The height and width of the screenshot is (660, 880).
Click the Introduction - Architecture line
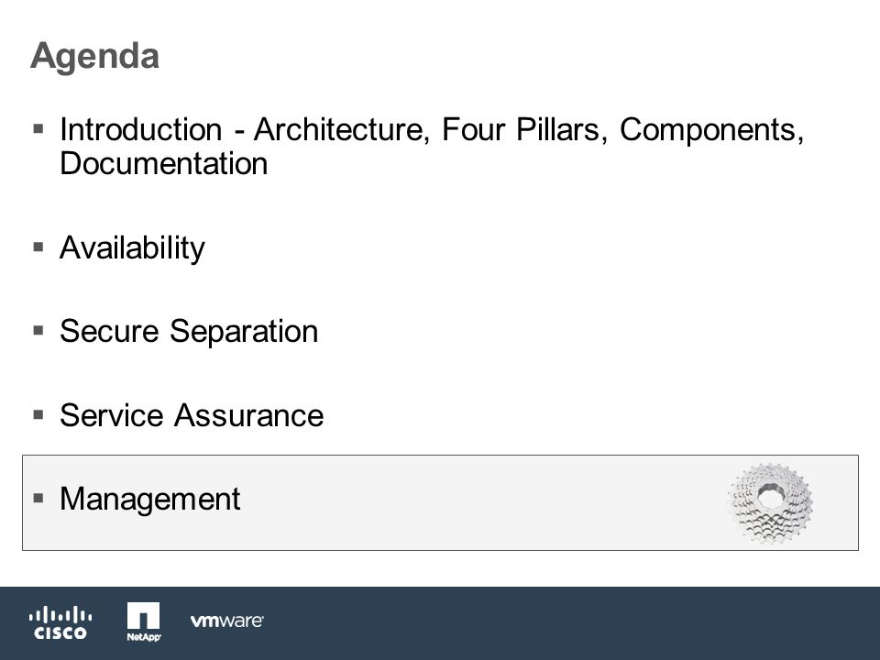click(x=432, y=130)
